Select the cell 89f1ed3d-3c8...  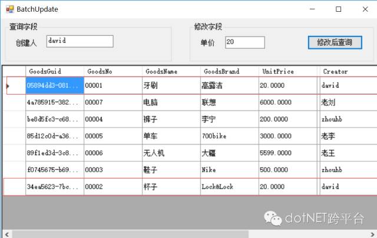click(55, 153)
